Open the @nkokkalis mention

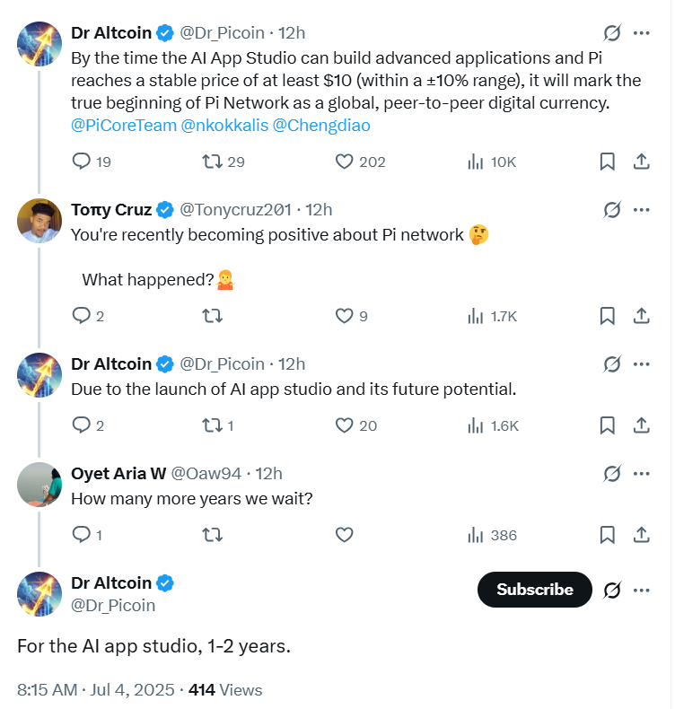click(224, 126)
